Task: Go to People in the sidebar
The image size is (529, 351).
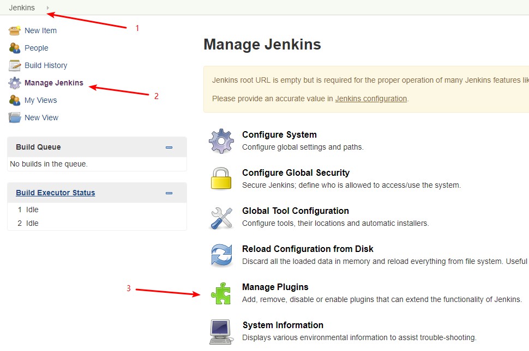Action: point(37,48)
